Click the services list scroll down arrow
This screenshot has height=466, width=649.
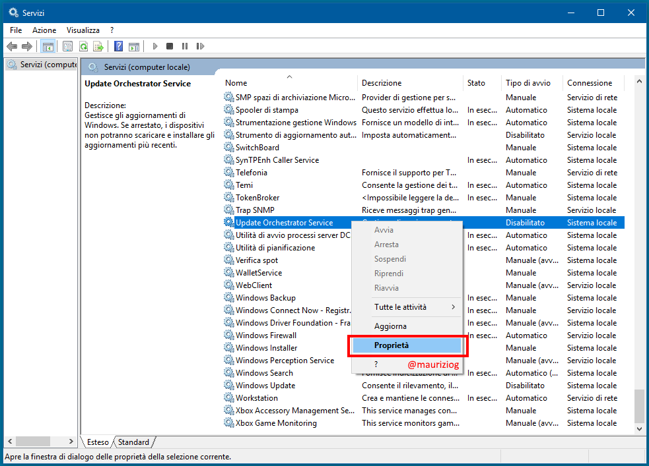639,429
